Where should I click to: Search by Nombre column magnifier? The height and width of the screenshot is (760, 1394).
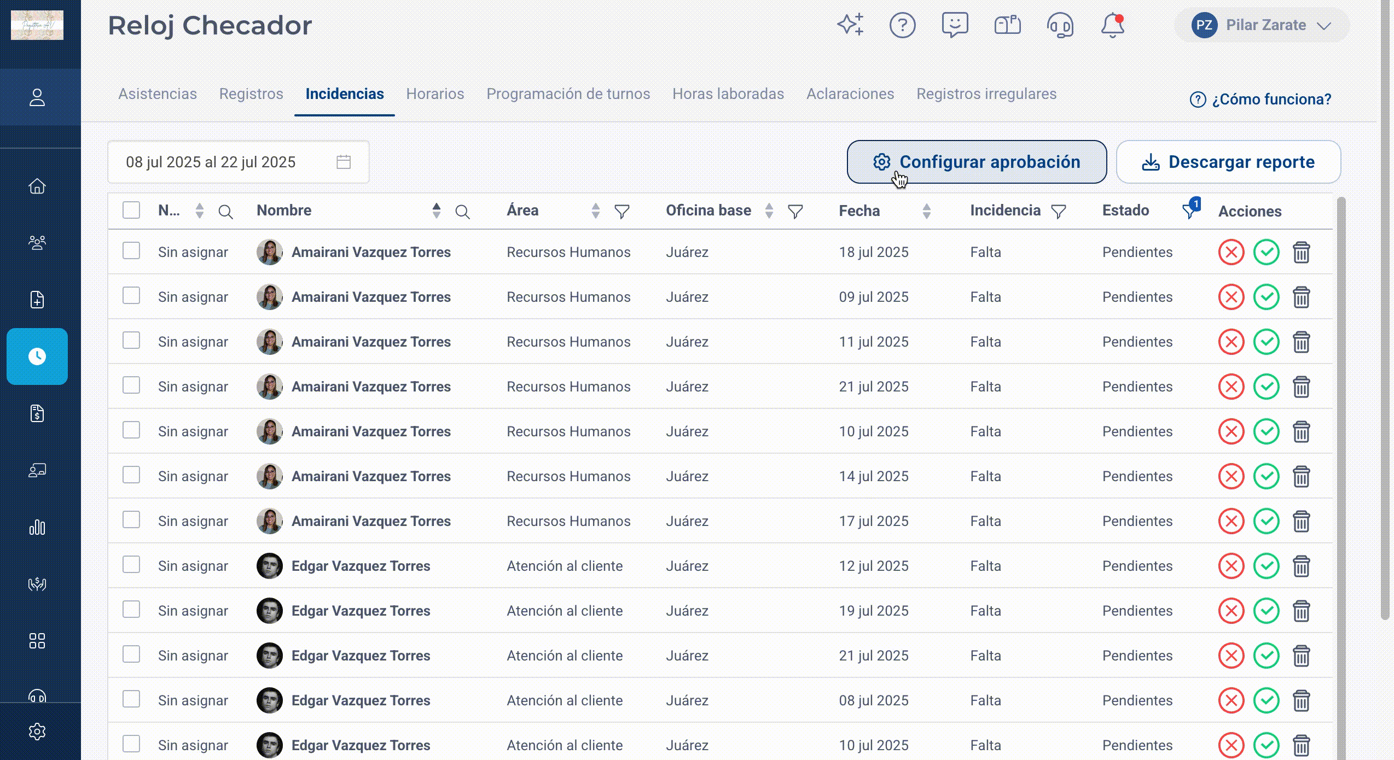(x=462, y=212)
